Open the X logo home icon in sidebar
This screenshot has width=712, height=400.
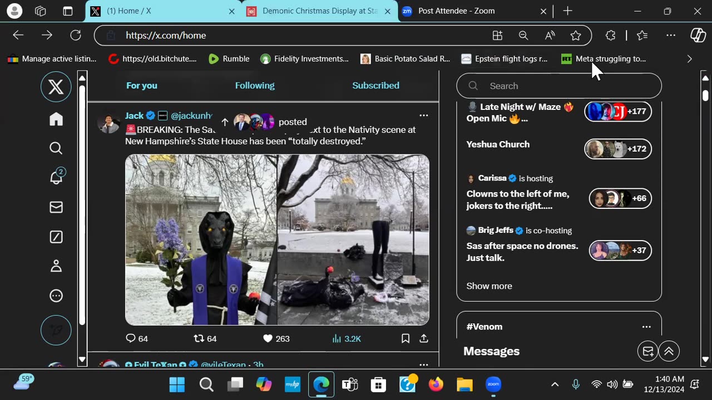click(56, 87)
